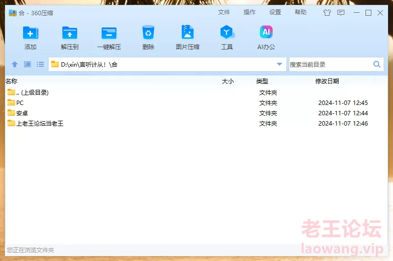Sort by the 类型 column header
Screen dimensions: 393x261
tap(262, 81)
